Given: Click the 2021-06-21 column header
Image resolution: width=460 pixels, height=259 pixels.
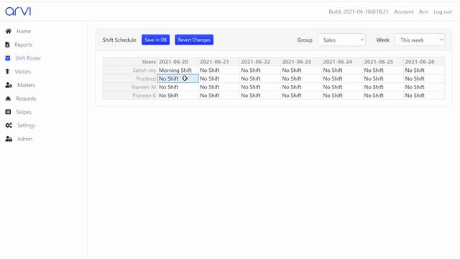Looking at the screenshot, I should point(218,62).
